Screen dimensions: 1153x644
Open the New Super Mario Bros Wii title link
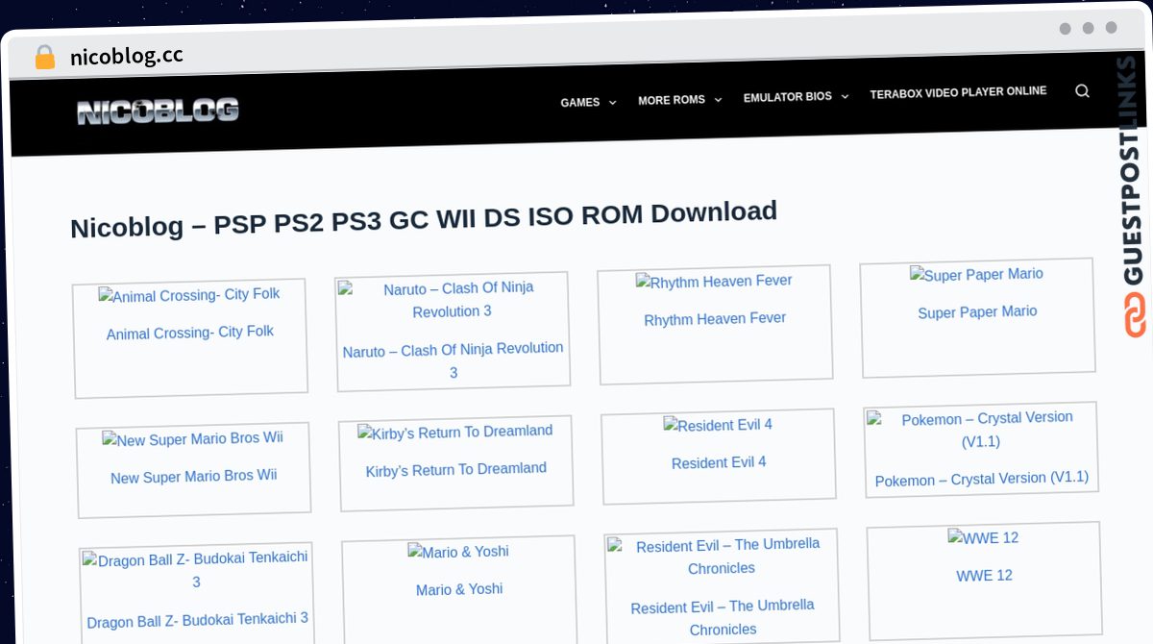pyautogui.click(x=193, y=477)
